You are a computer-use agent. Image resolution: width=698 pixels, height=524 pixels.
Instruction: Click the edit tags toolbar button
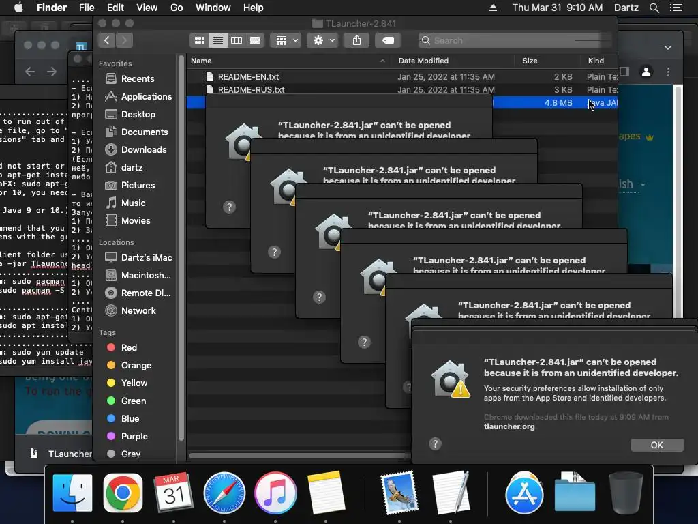388,40
